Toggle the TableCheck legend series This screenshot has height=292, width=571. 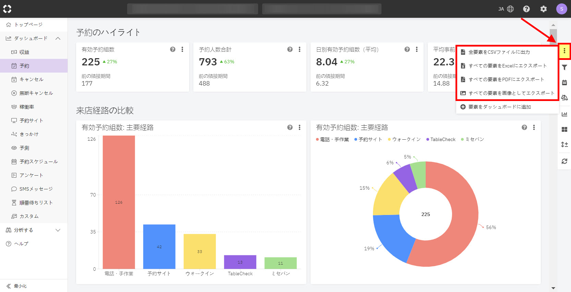point(441,139)
